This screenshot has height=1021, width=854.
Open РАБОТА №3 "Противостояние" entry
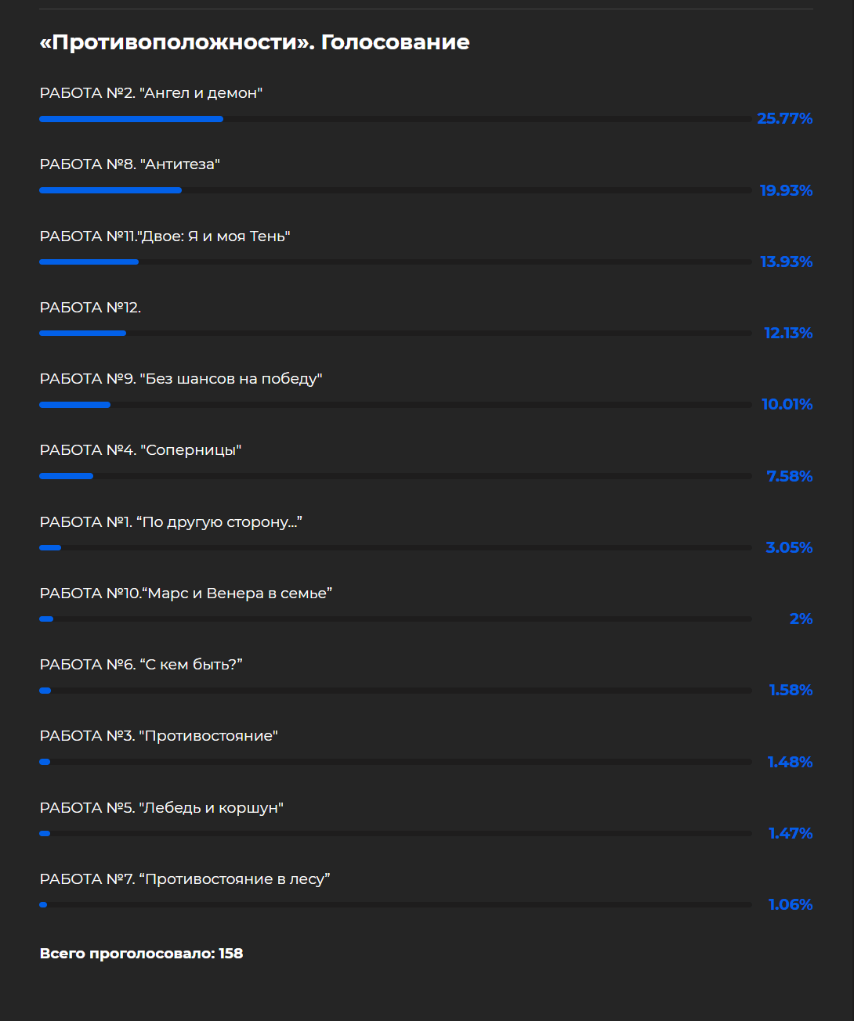pos(159,736)
